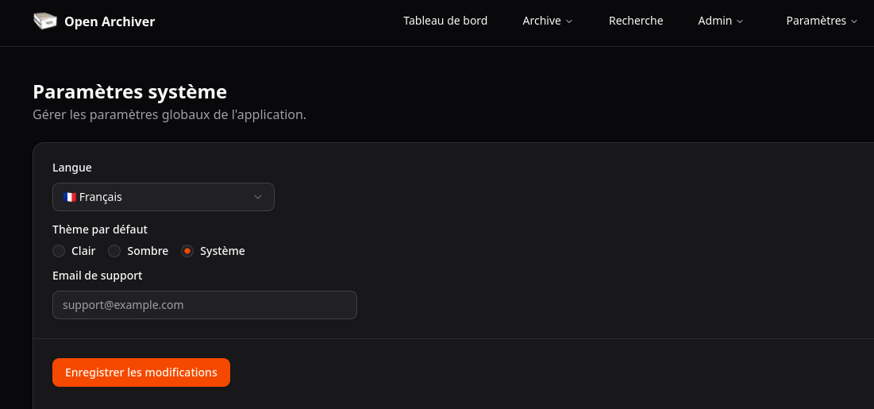
Task: Click the chevron icon next to Paramètres
Action: click(x=854, y=21)
